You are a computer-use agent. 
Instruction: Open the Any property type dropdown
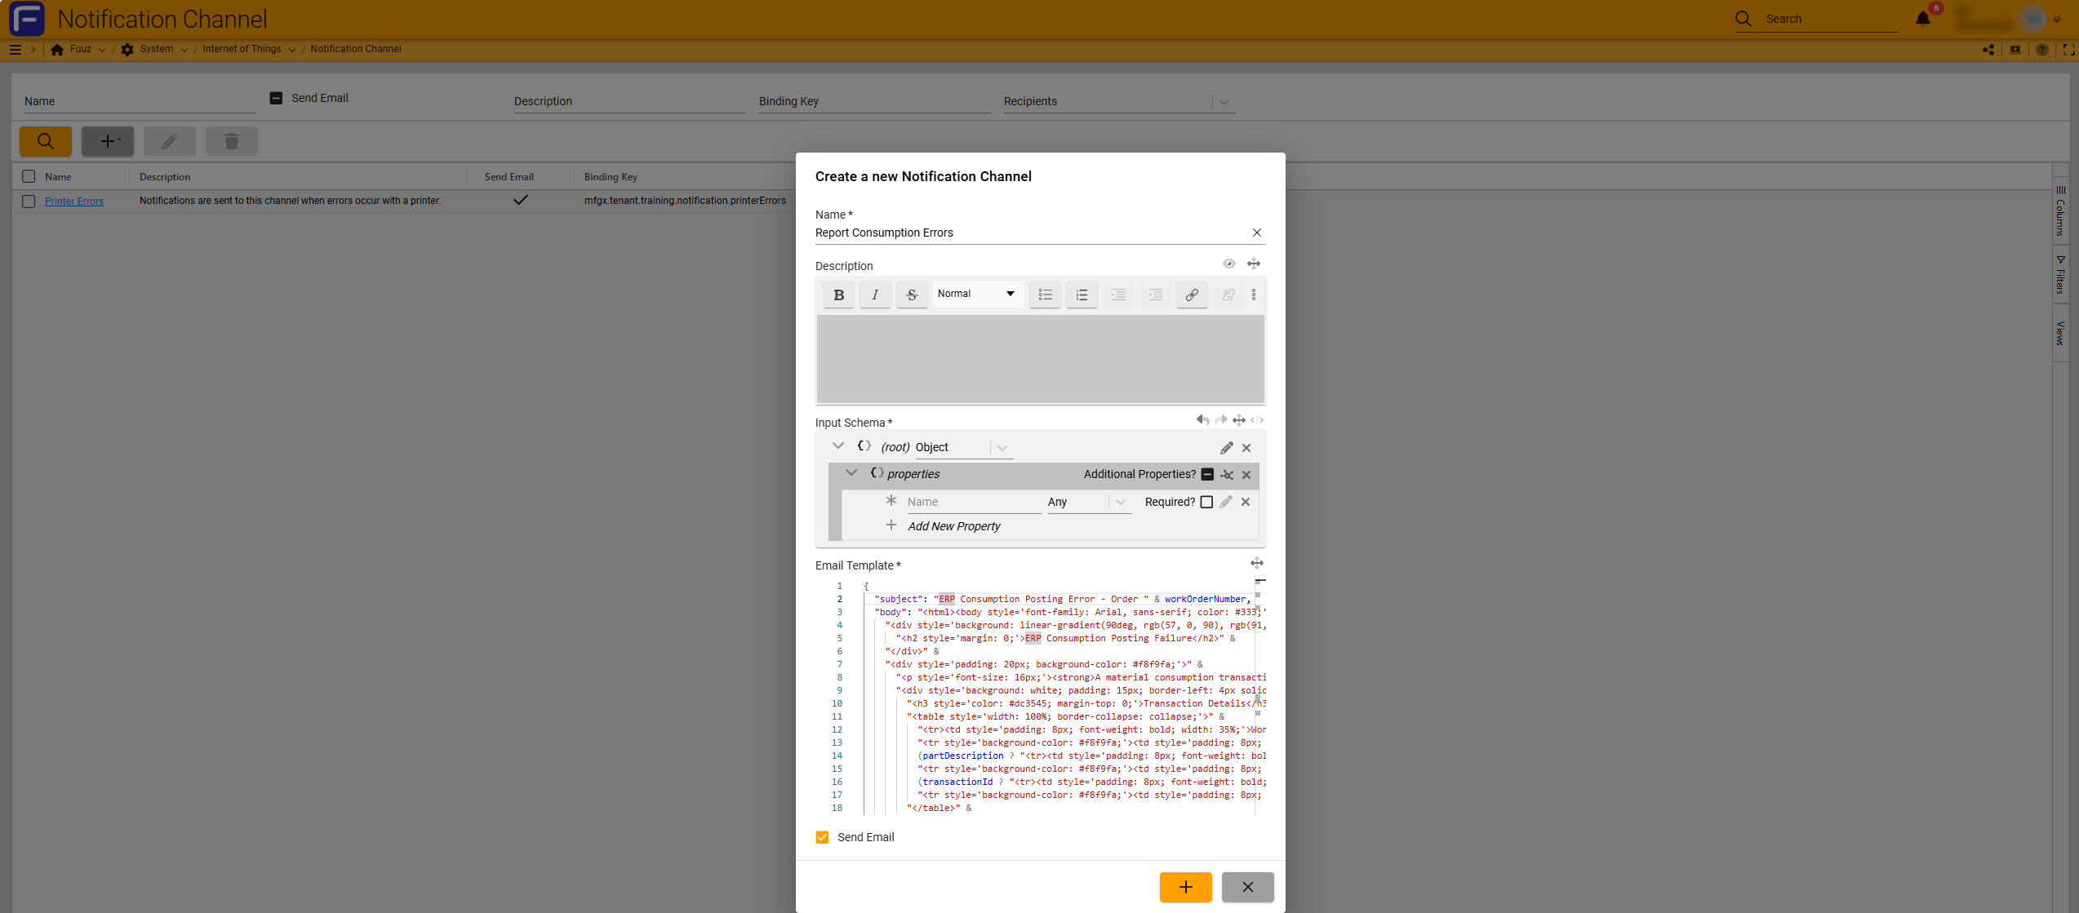[x=1087, y=502]
